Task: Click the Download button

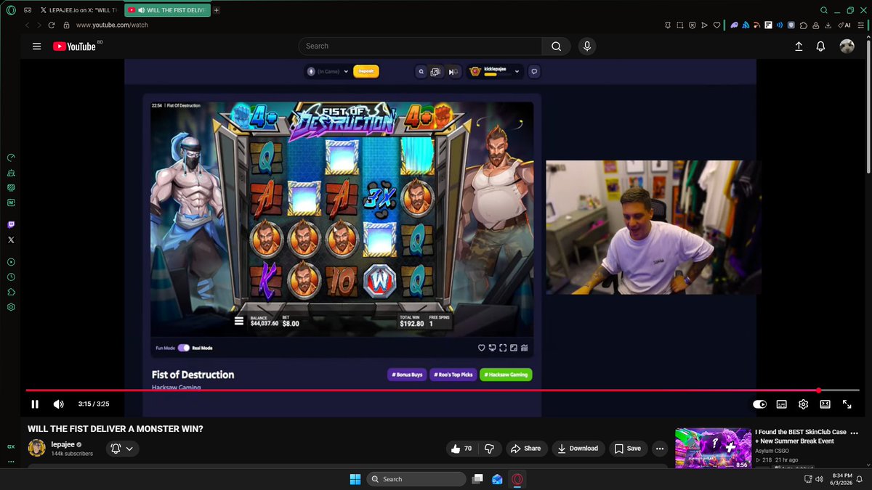Action: (x=578, y=449)
